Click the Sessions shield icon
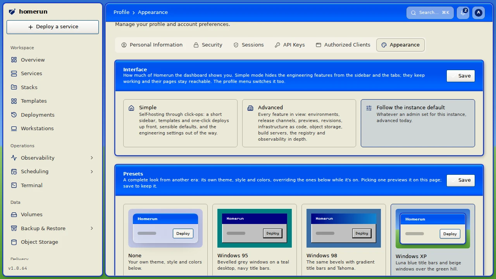This screenshot has height=279, width=496. [x=236, y=45]
